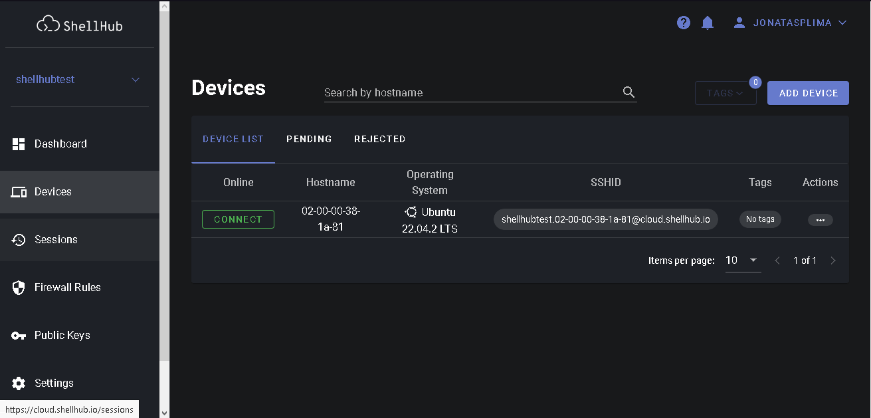Click the sidebar scrollbar up arrow
Viewport: 871px width, 418px height.
tap(165, 6)
